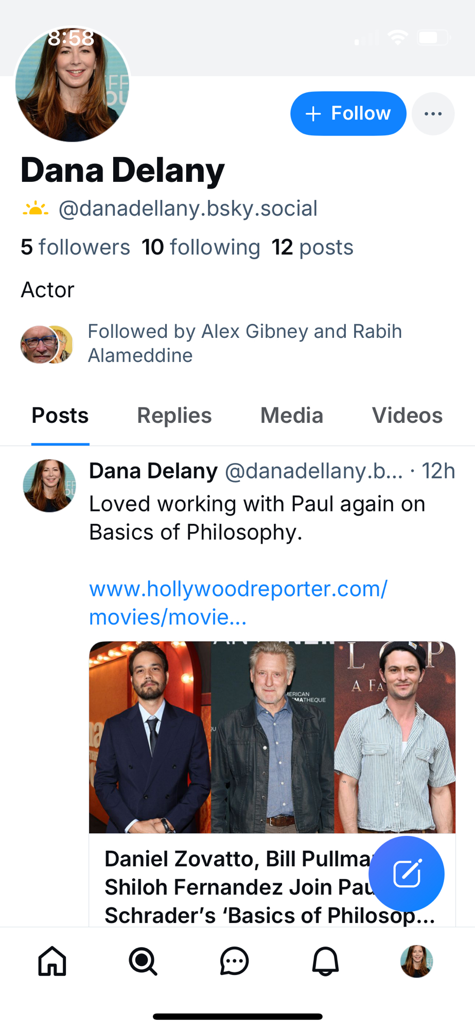The width and height of the screenshot is (475, 1030).
Task: Switch to the Media tab
Action: pyautogui.click(x=292, y=416)
